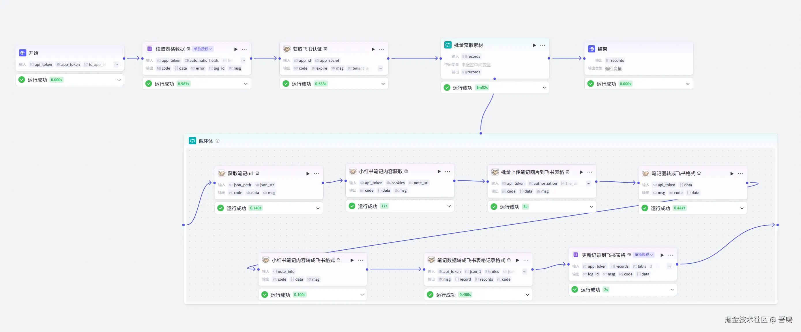Expand run result under 结束 node
Image resolution: width=801 pixels, height=332 pixels.
click(688, 84)
